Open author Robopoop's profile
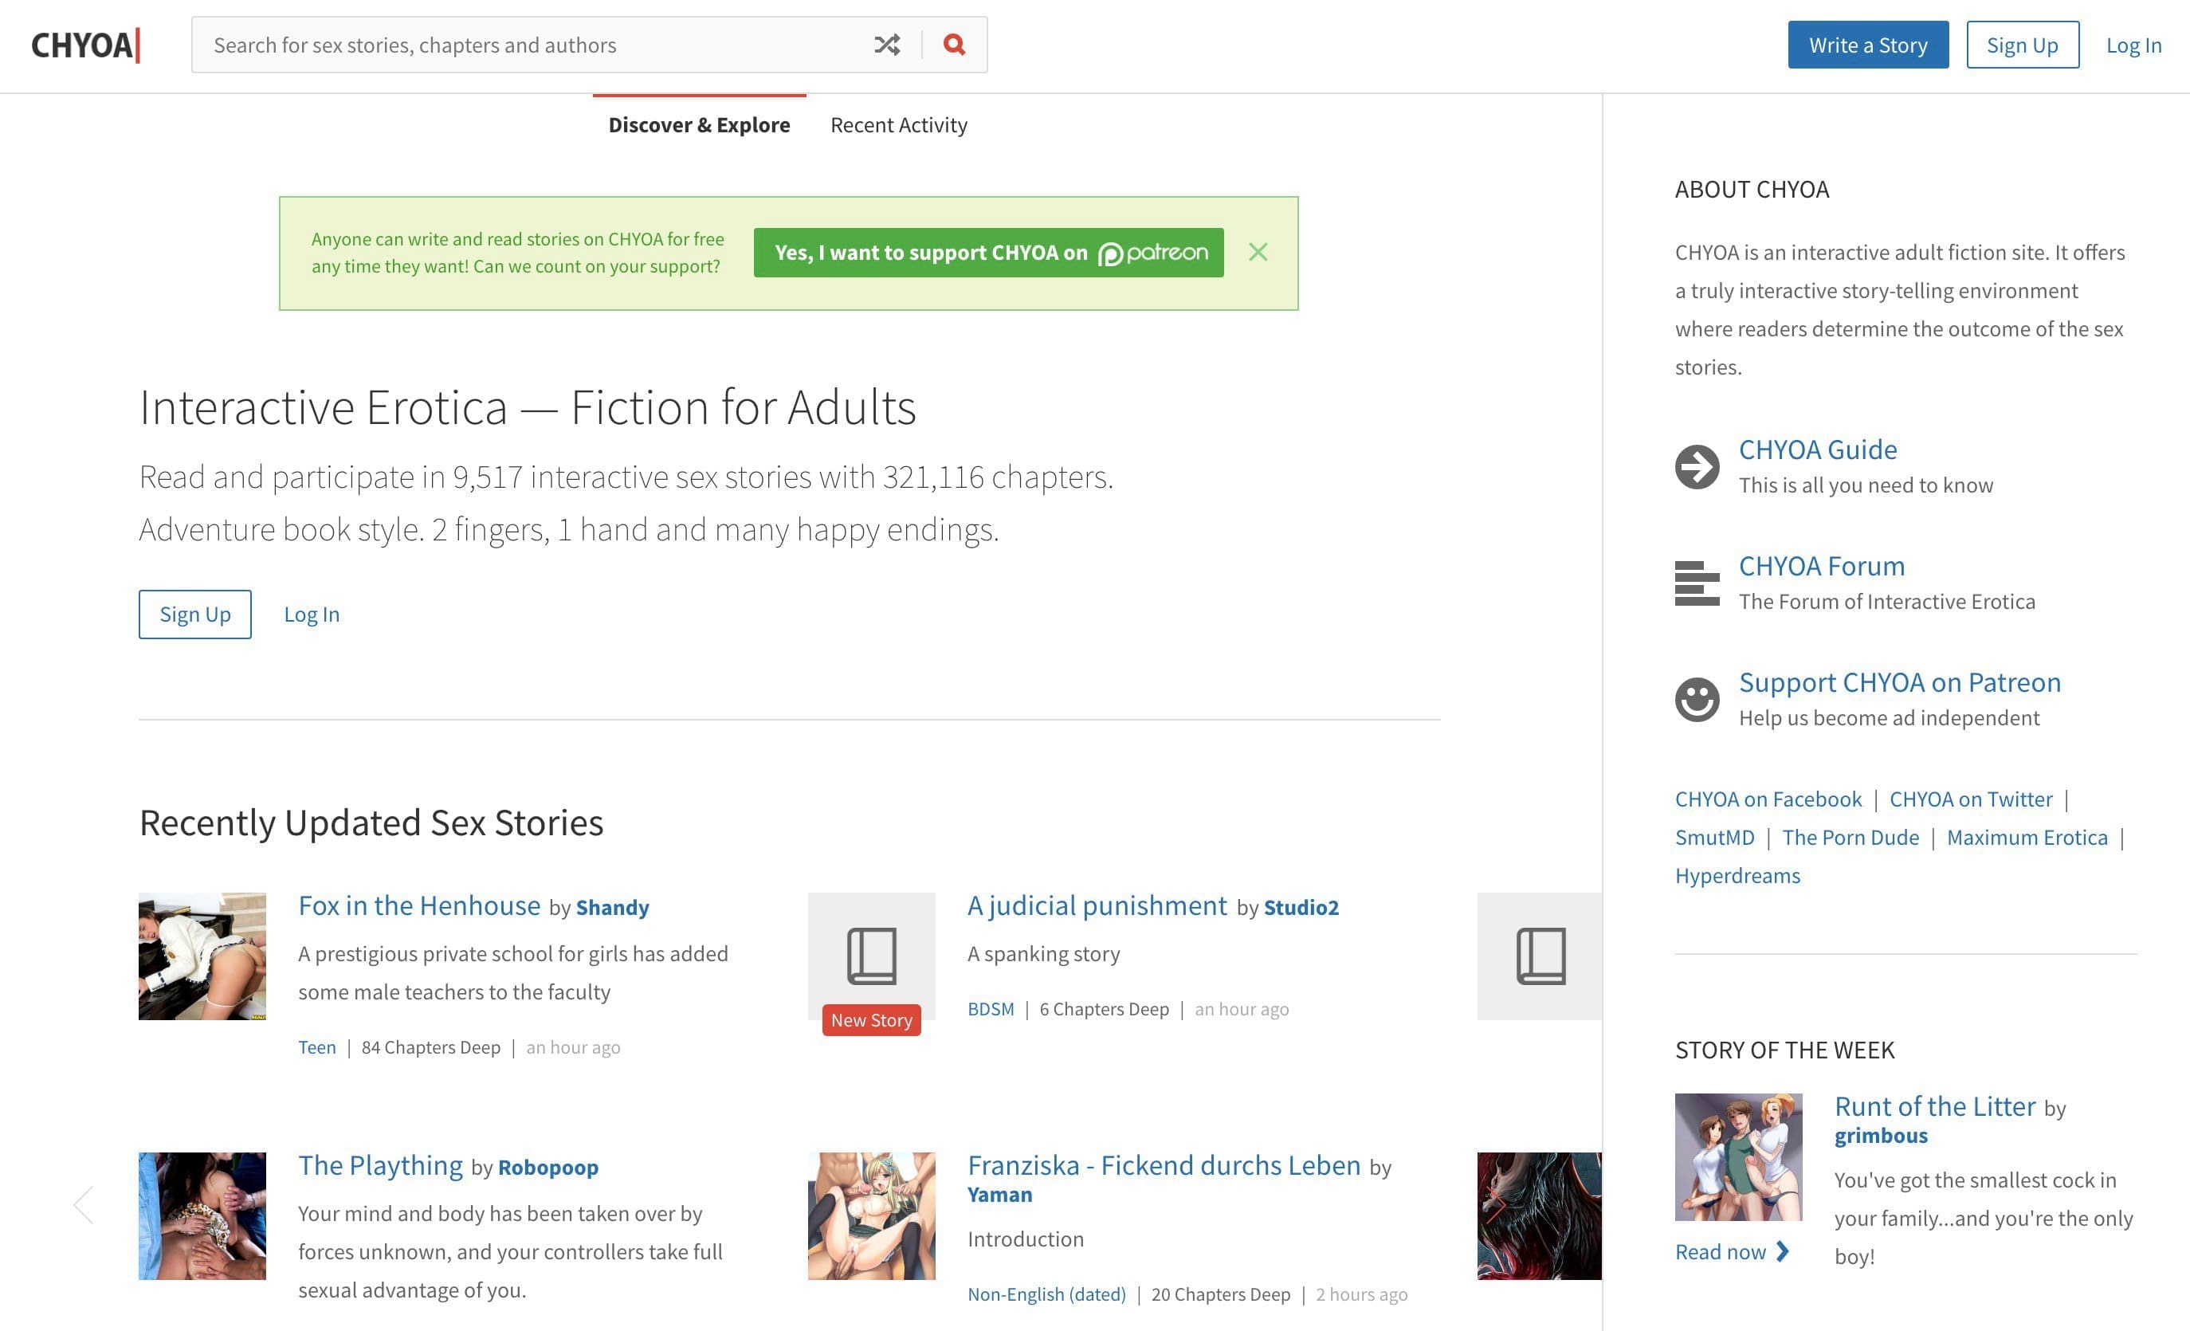 point(547,1168)
